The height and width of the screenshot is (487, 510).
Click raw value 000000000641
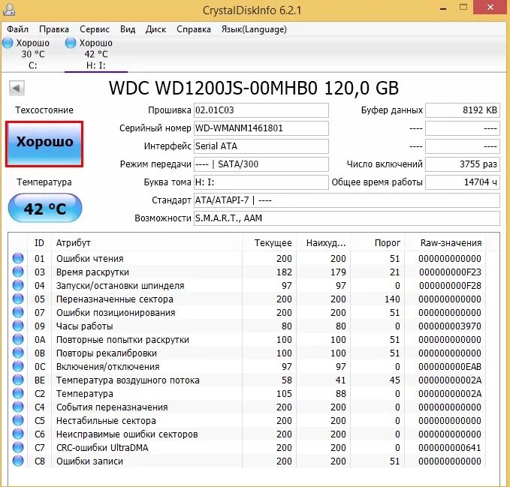(450, 448)
